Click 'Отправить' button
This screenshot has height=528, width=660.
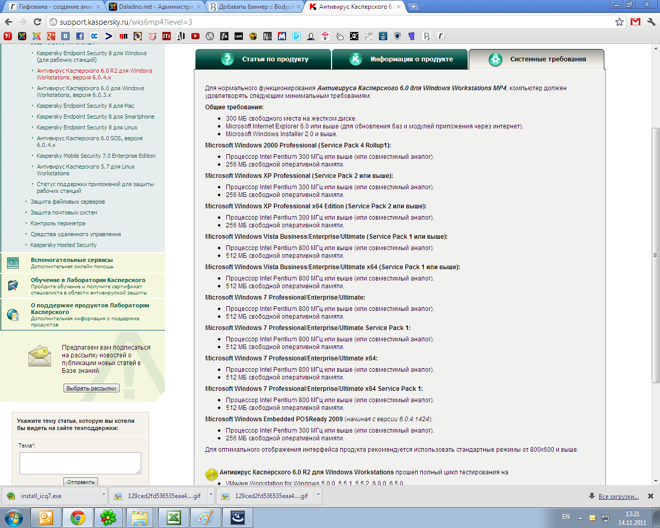[x=81, y=482]
